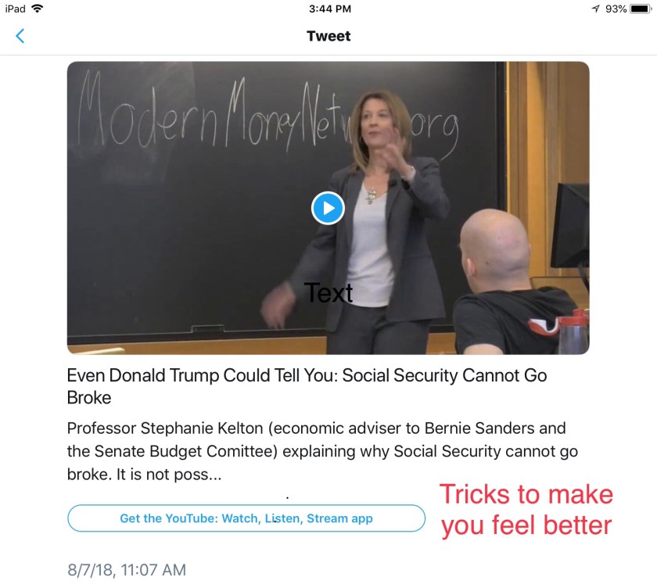The height and width of the screenshot is (584, 657).
Task: Click the 'Text' overlay label on video
Action: [x=328, y=292]
